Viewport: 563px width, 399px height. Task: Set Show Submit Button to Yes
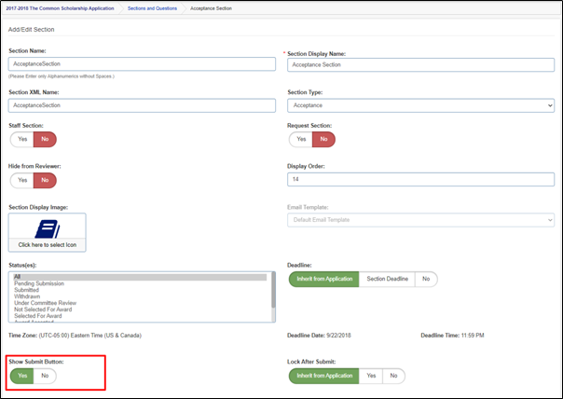(x=22, y=376)
